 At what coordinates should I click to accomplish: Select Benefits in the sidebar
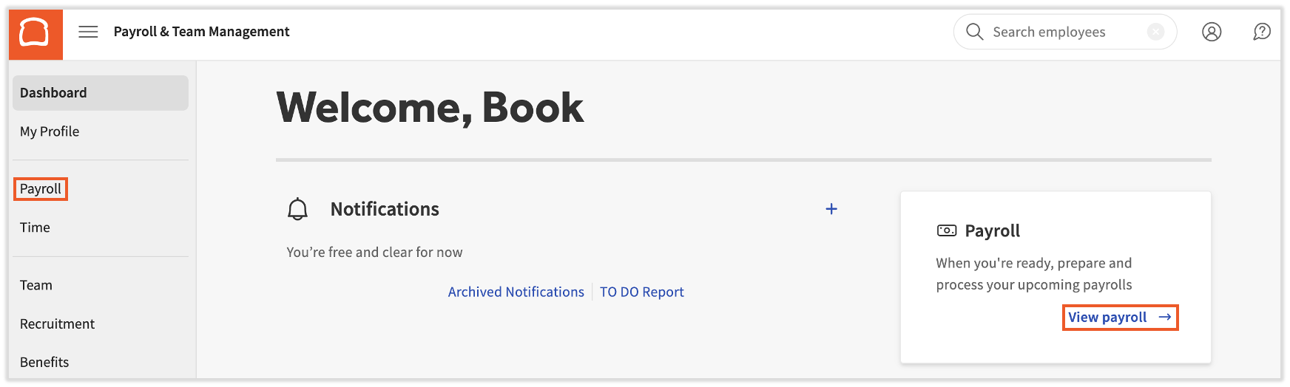coord(44,362)
